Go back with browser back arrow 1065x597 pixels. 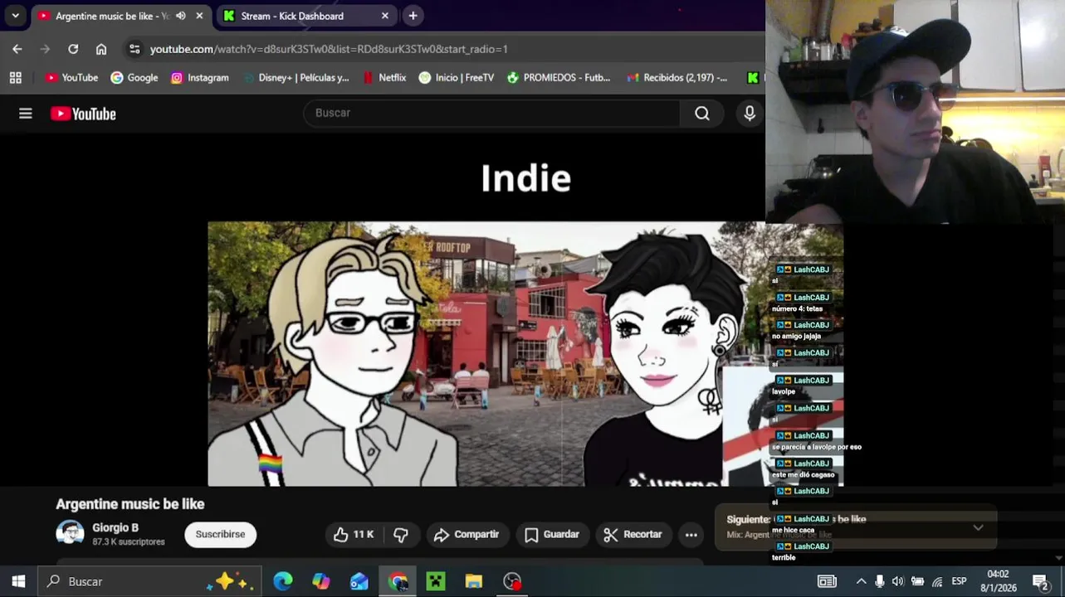click(x=17, y=49)
